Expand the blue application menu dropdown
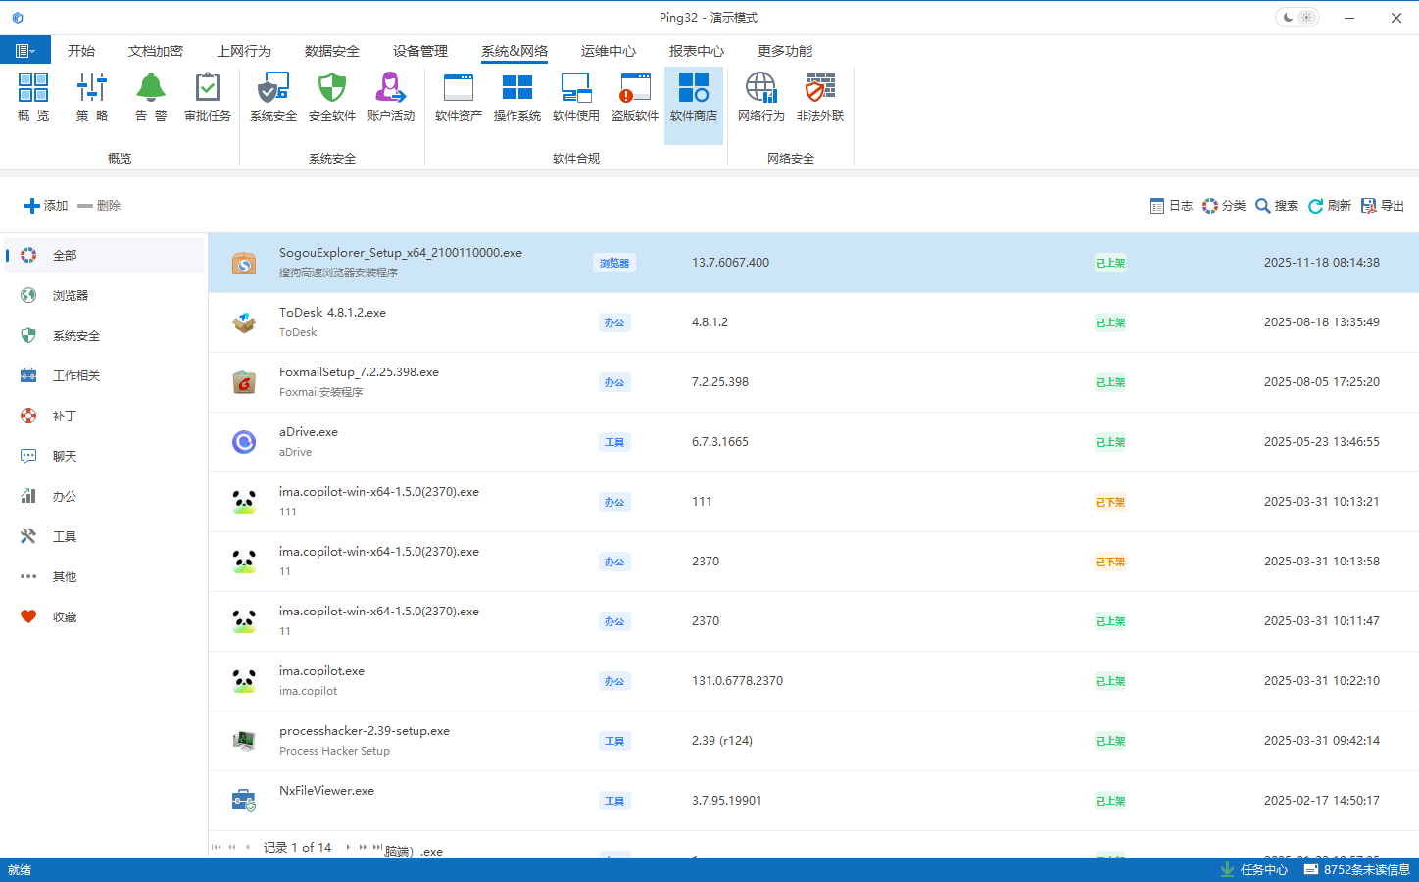Image resolution: width=1419 pixels, height=882 pixels. 25,51
